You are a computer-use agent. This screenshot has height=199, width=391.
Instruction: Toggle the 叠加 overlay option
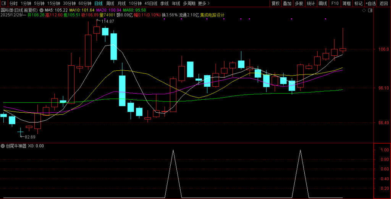click(x=287, y=3)
